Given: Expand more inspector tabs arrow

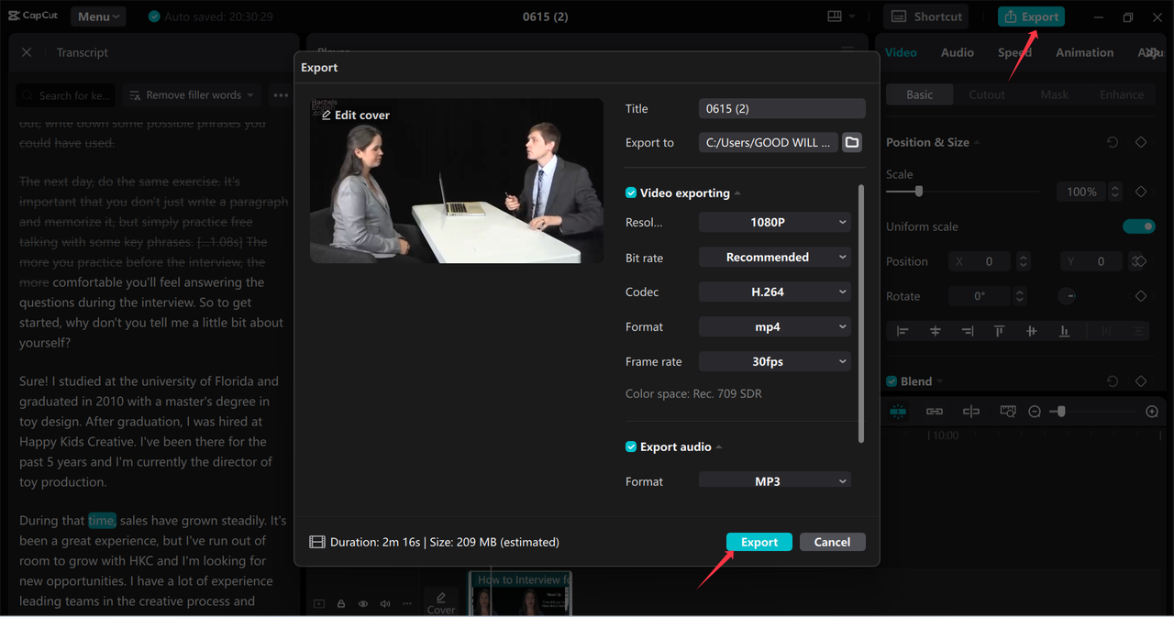Looking at the screenshot, I should click(1154, 52).
